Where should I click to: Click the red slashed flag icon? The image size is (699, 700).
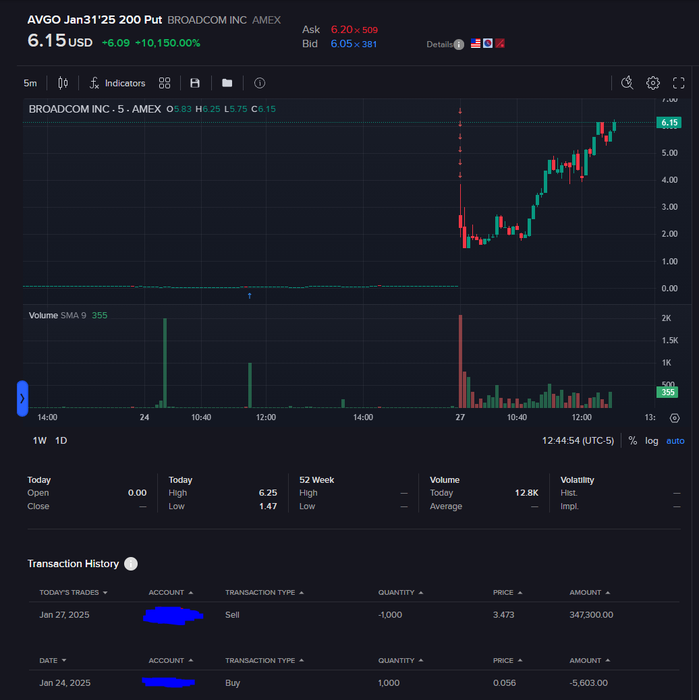pos(500,44)
